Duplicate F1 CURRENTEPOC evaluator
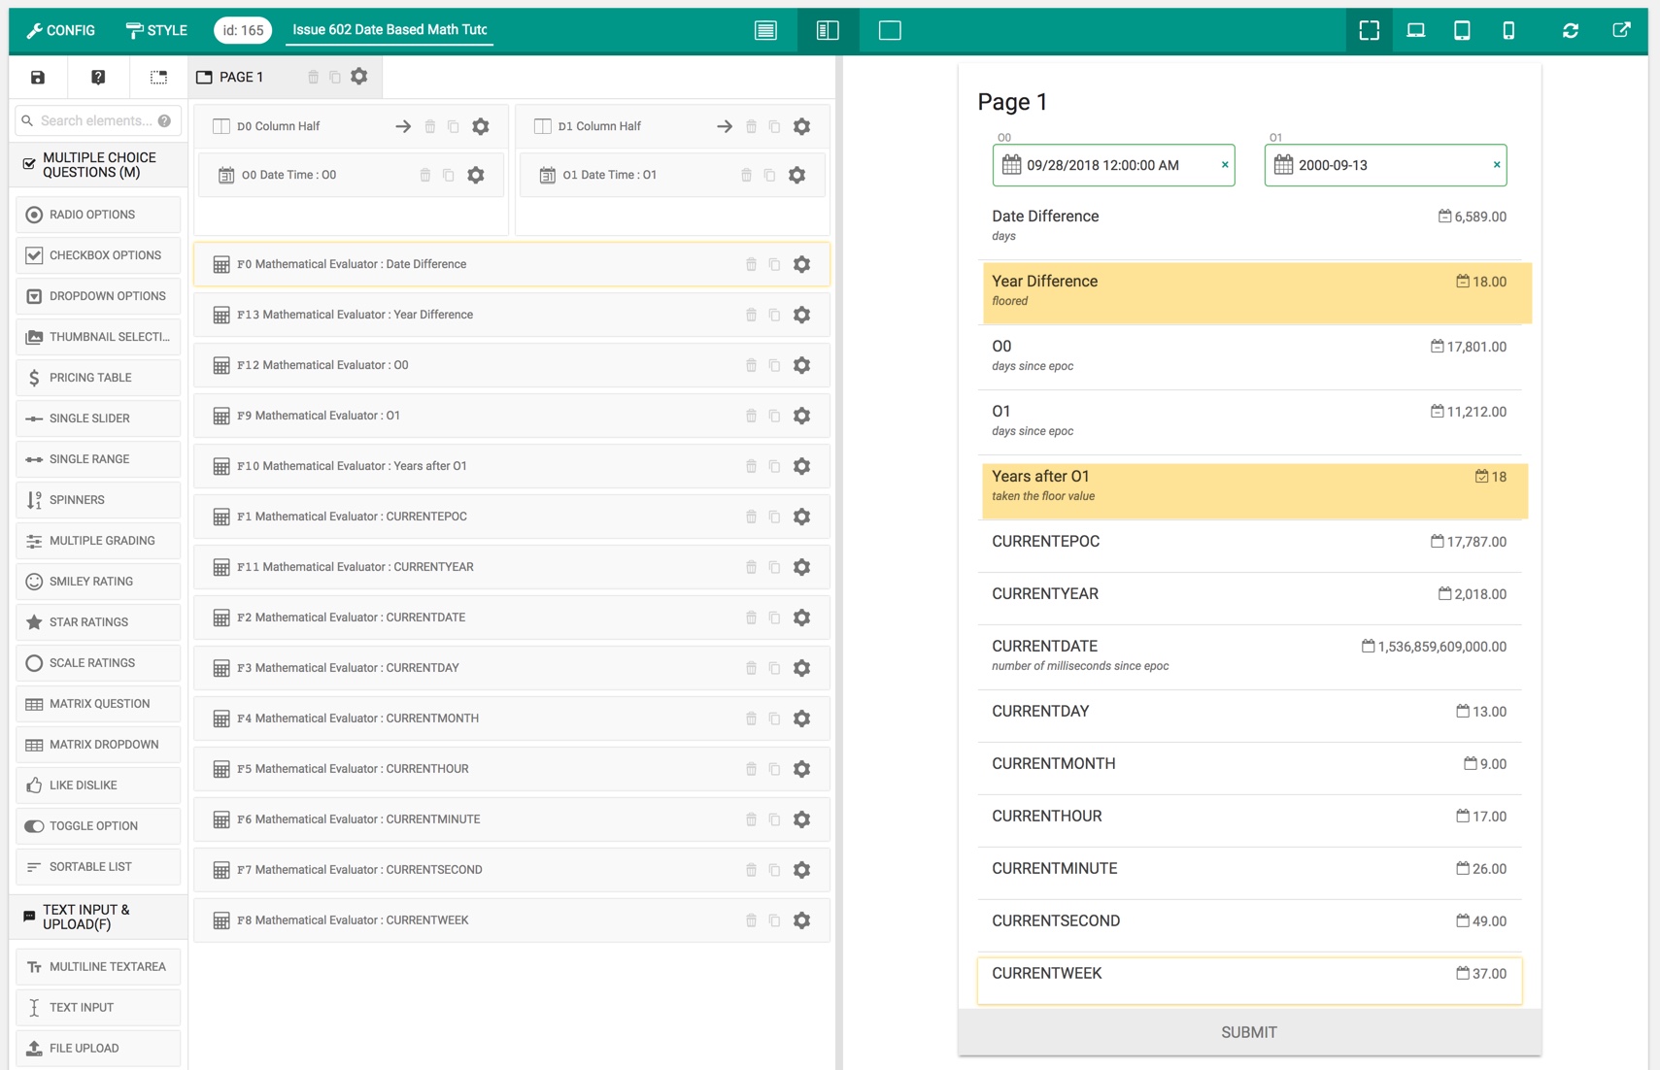Viewport: 1660px width, 1070px height. coord(774,517)
